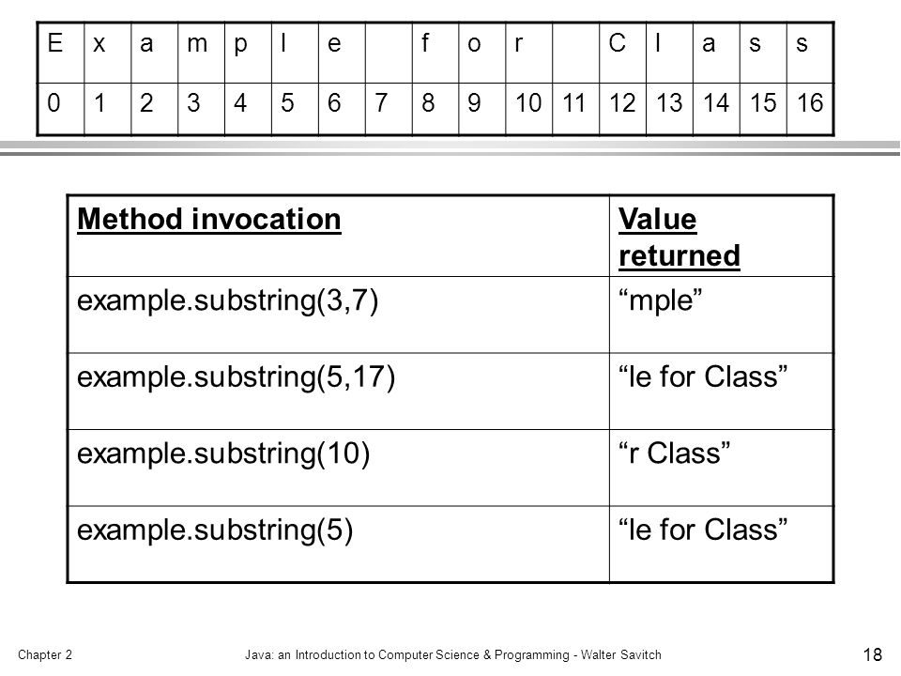901x676 pixels.
Task: Click the 'Value returned' header cell
Action: [721, 237]
